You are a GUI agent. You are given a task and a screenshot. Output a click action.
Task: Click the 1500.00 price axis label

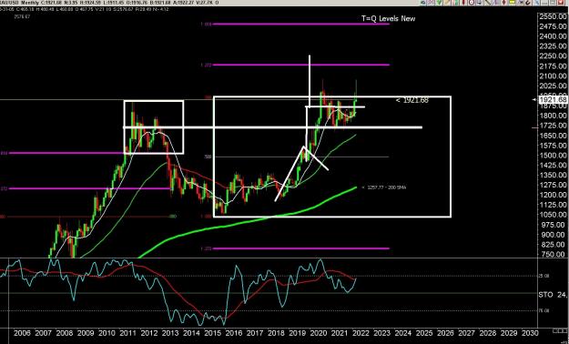553,156
